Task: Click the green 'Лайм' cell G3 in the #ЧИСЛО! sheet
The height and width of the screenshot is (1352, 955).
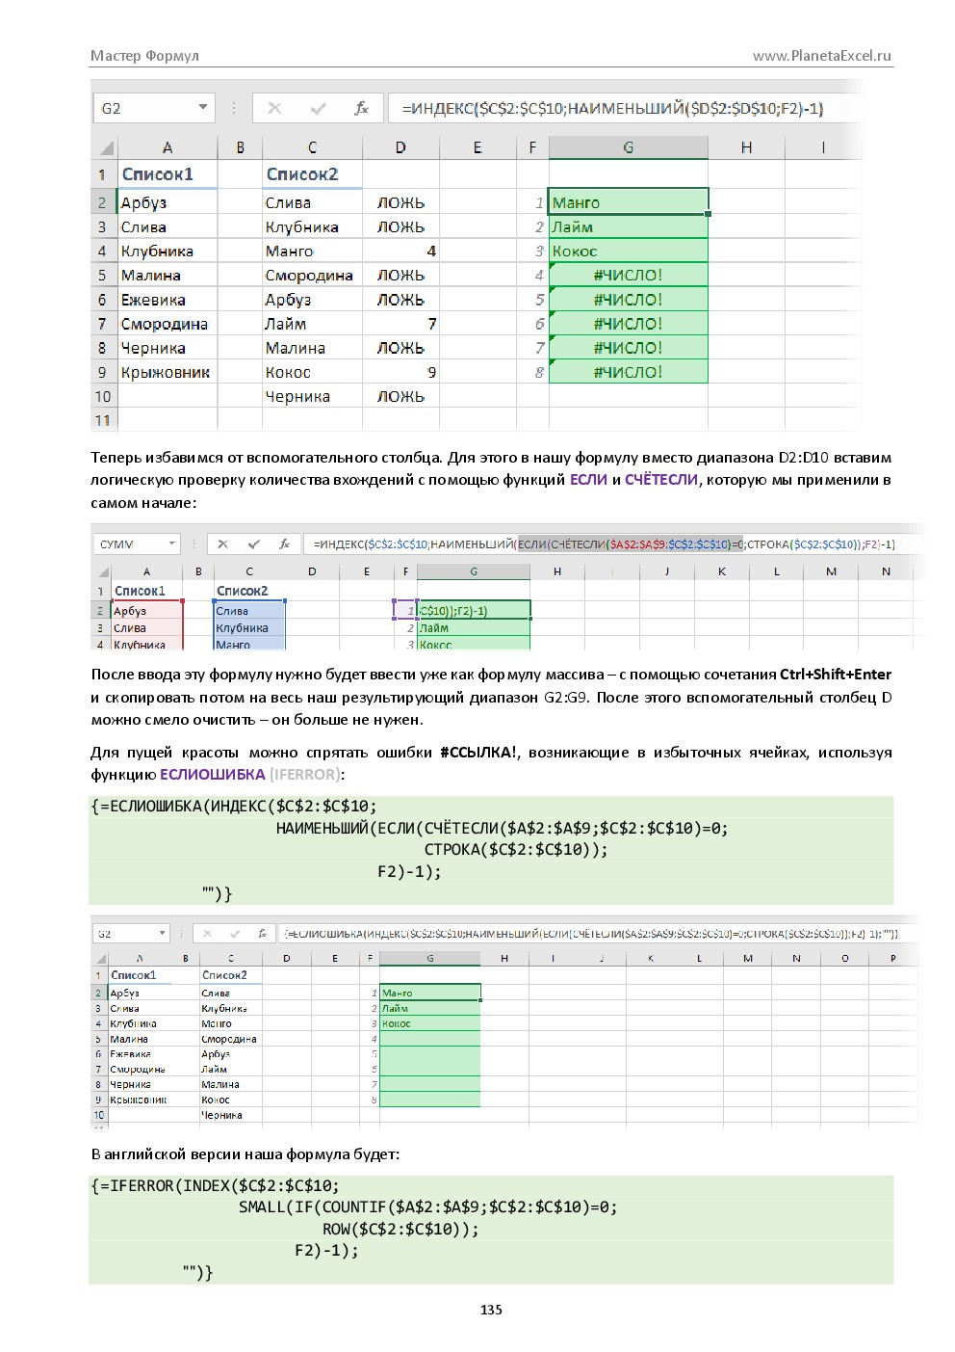Action: click(x=628, y=227)
